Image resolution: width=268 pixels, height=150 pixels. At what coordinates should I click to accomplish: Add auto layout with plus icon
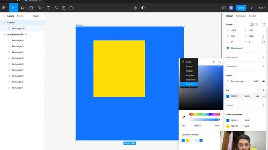[263, 57]
